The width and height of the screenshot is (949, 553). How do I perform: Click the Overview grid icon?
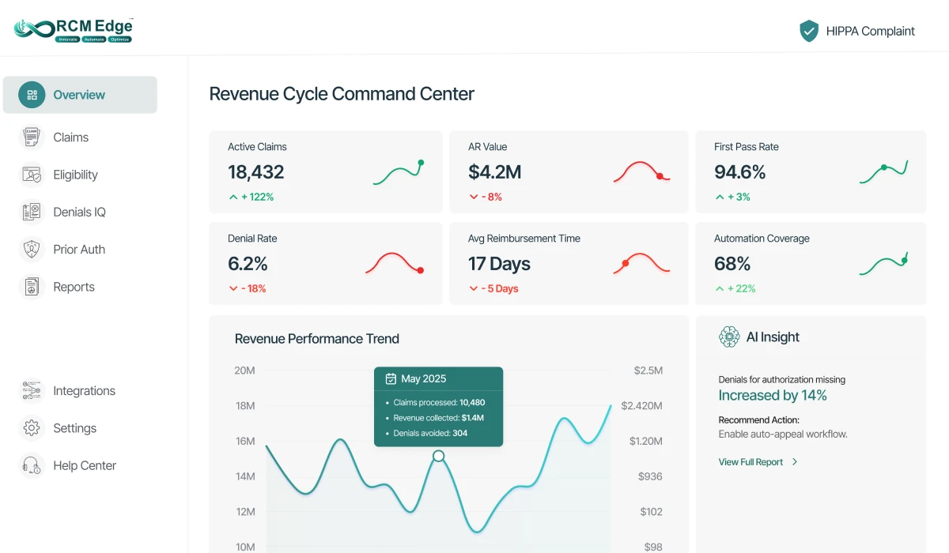[x=32, y=95]
